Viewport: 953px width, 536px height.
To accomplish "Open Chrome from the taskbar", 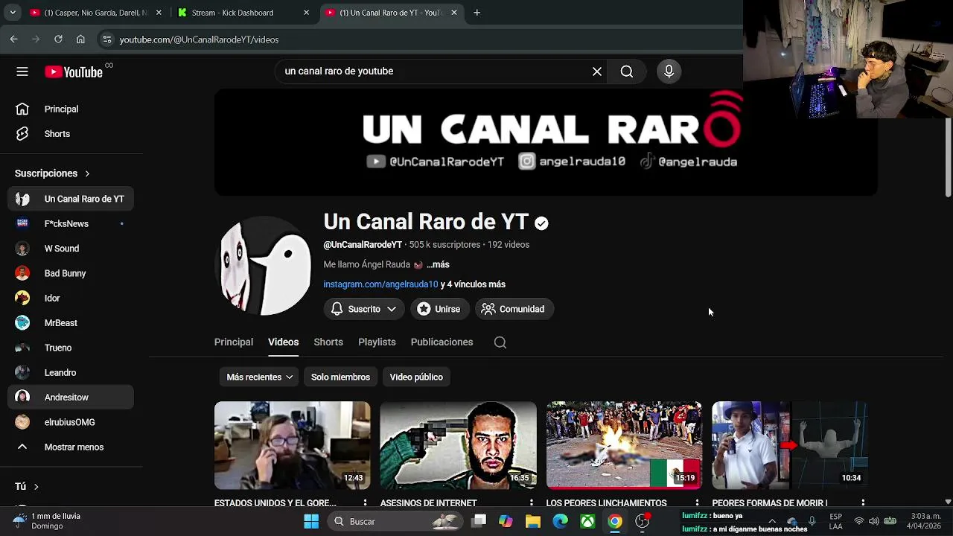I will 615,522.
